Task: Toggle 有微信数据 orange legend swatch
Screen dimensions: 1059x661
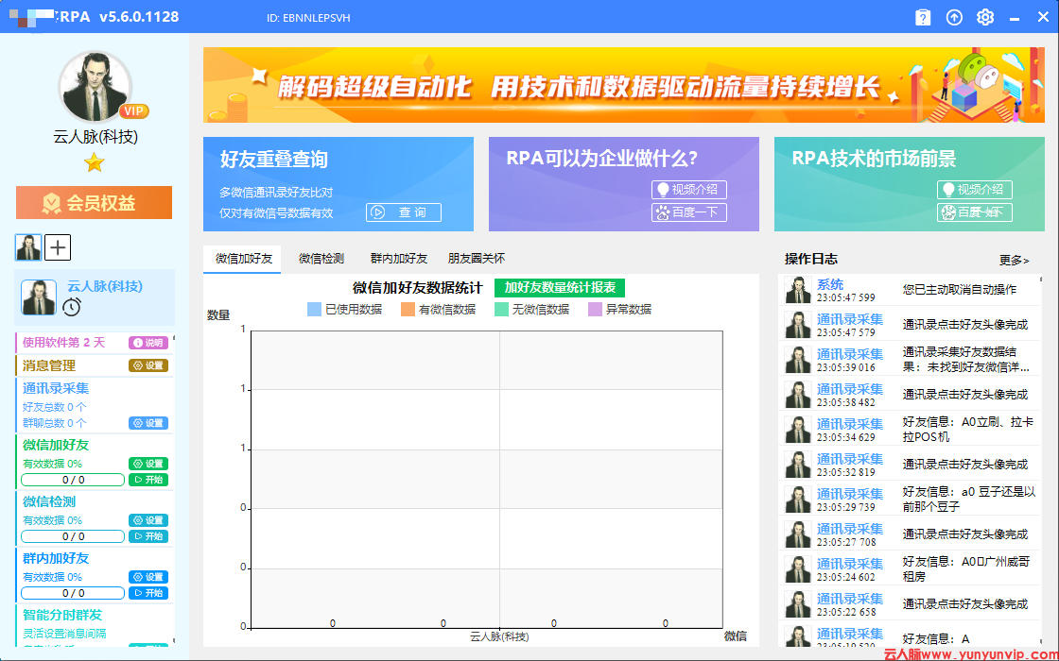Action: tap(408, 310)
